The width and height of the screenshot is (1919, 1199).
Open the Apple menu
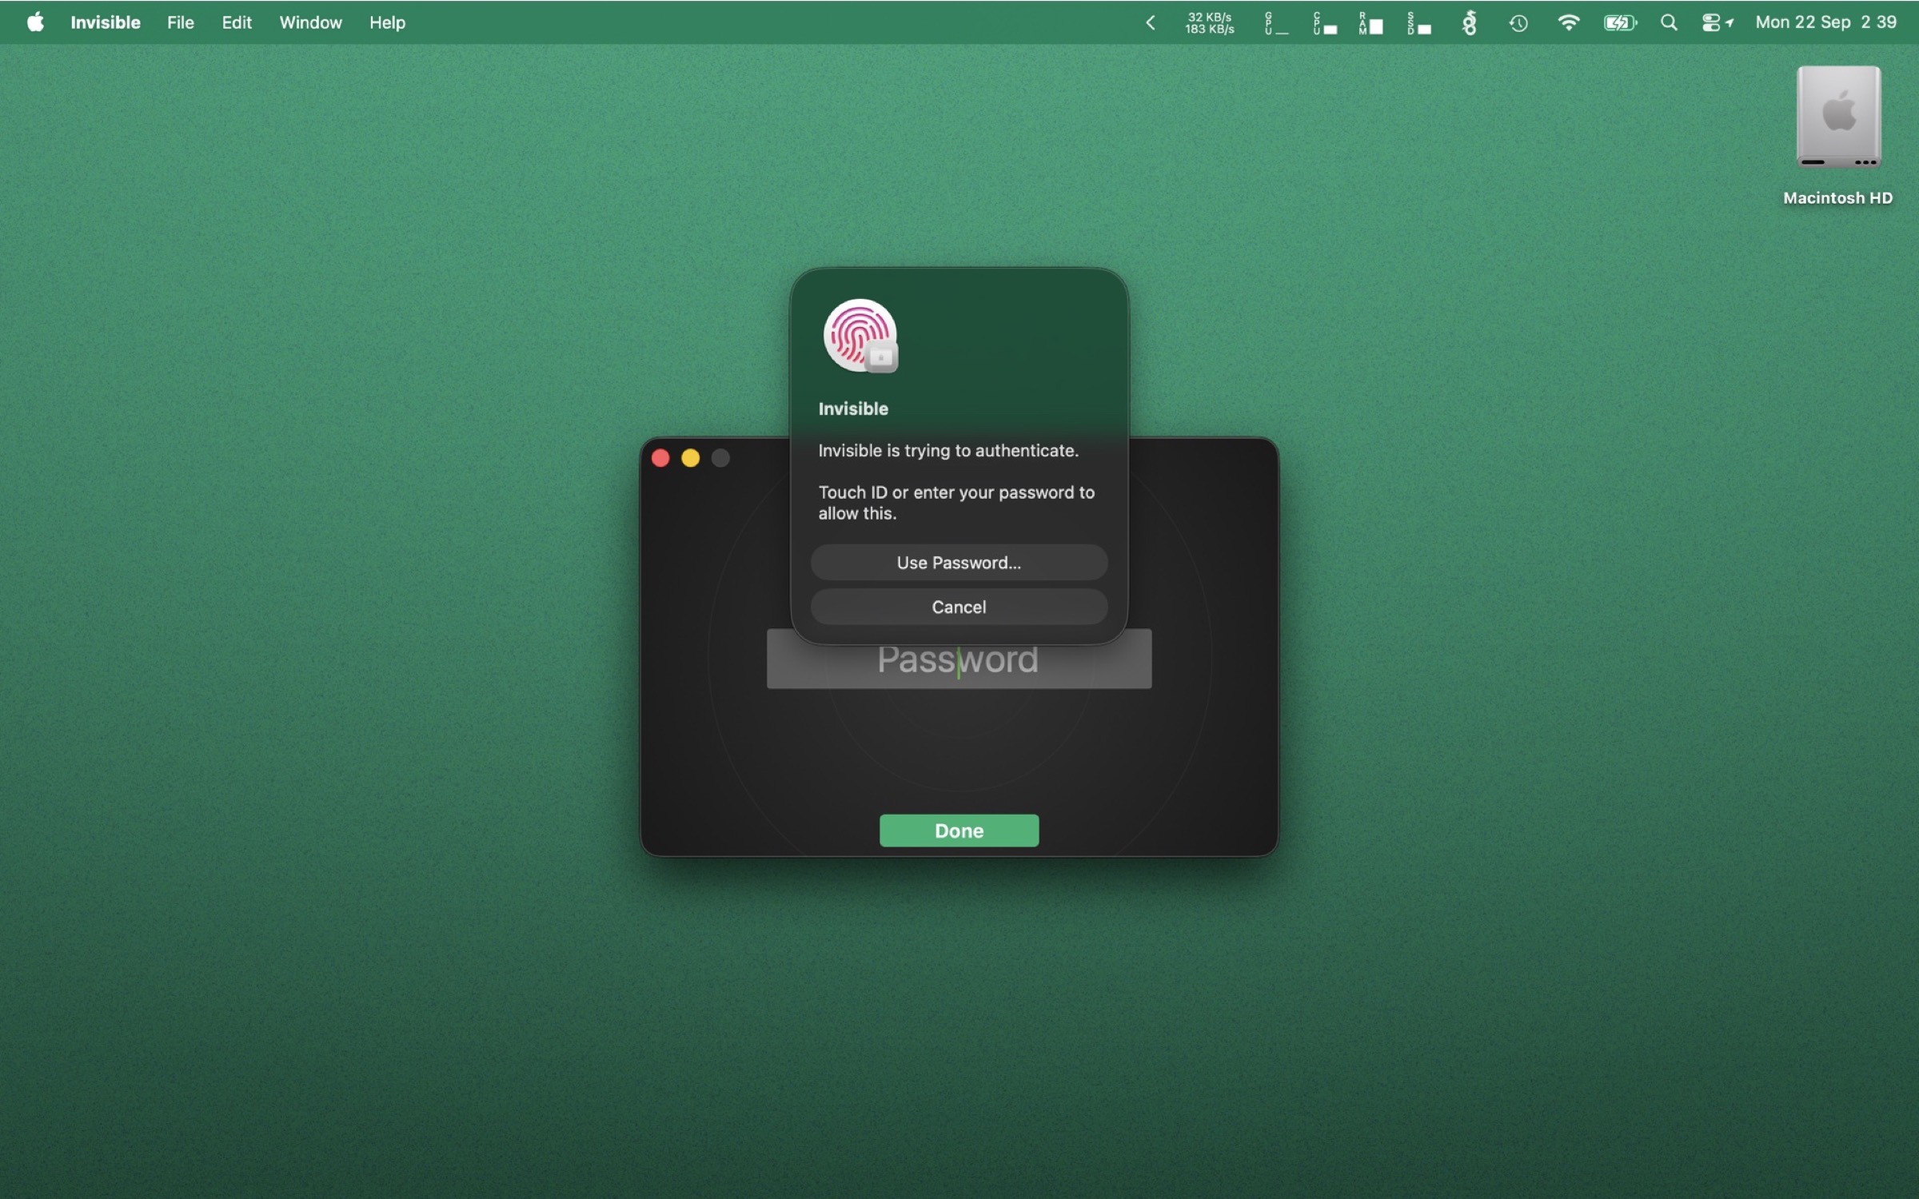pos(35,22)
